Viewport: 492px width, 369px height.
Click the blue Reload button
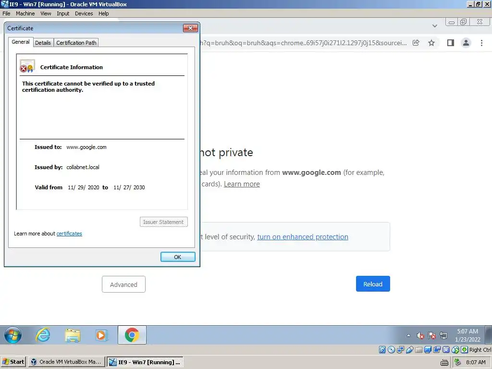pyautogui.click(x=373, y=283)
